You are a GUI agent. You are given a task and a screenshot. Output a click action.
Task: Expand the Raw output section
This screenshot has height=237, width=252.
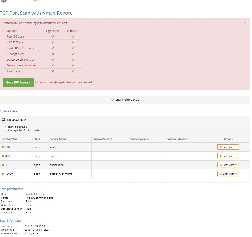click(9, 111)
